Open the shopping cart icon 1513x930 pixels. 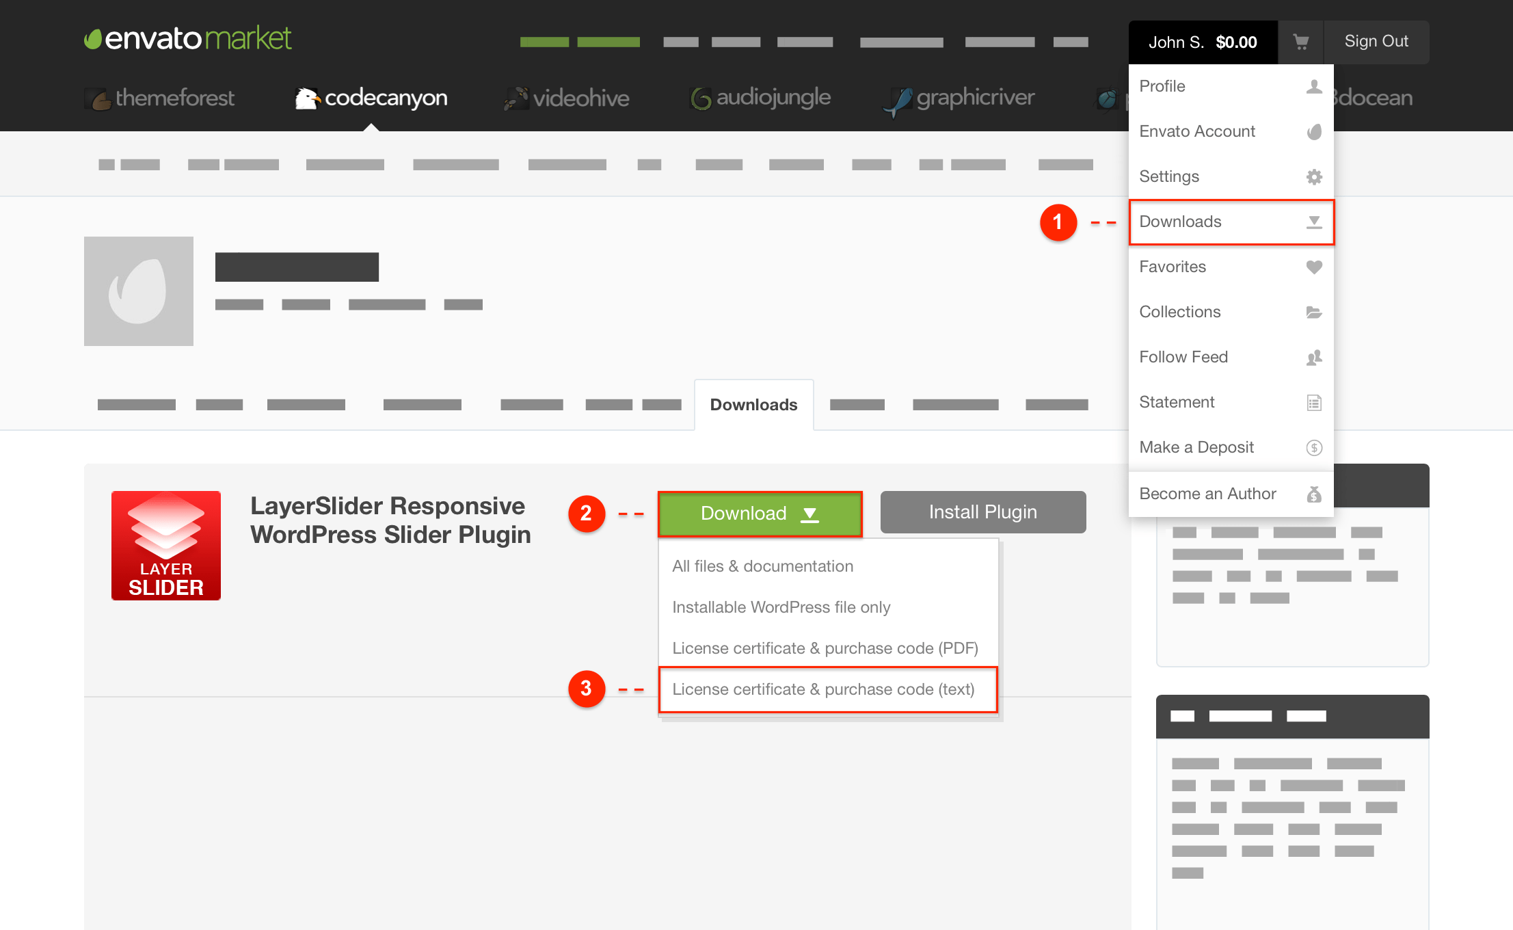tap(1300, 42)
